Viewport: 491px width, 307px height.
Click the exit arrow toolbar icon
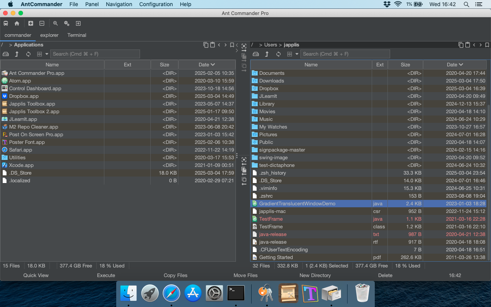click(78, 23)
